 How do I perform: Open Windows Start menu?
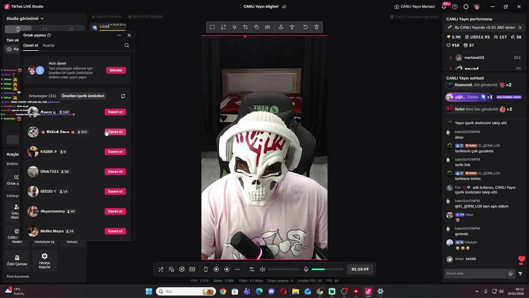point(149,291)
